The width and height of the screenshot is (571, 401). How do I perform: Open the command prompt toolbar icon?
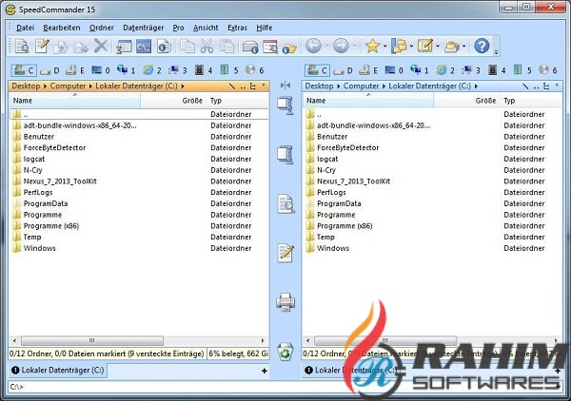pyautogui.click(x=144, y=47)
